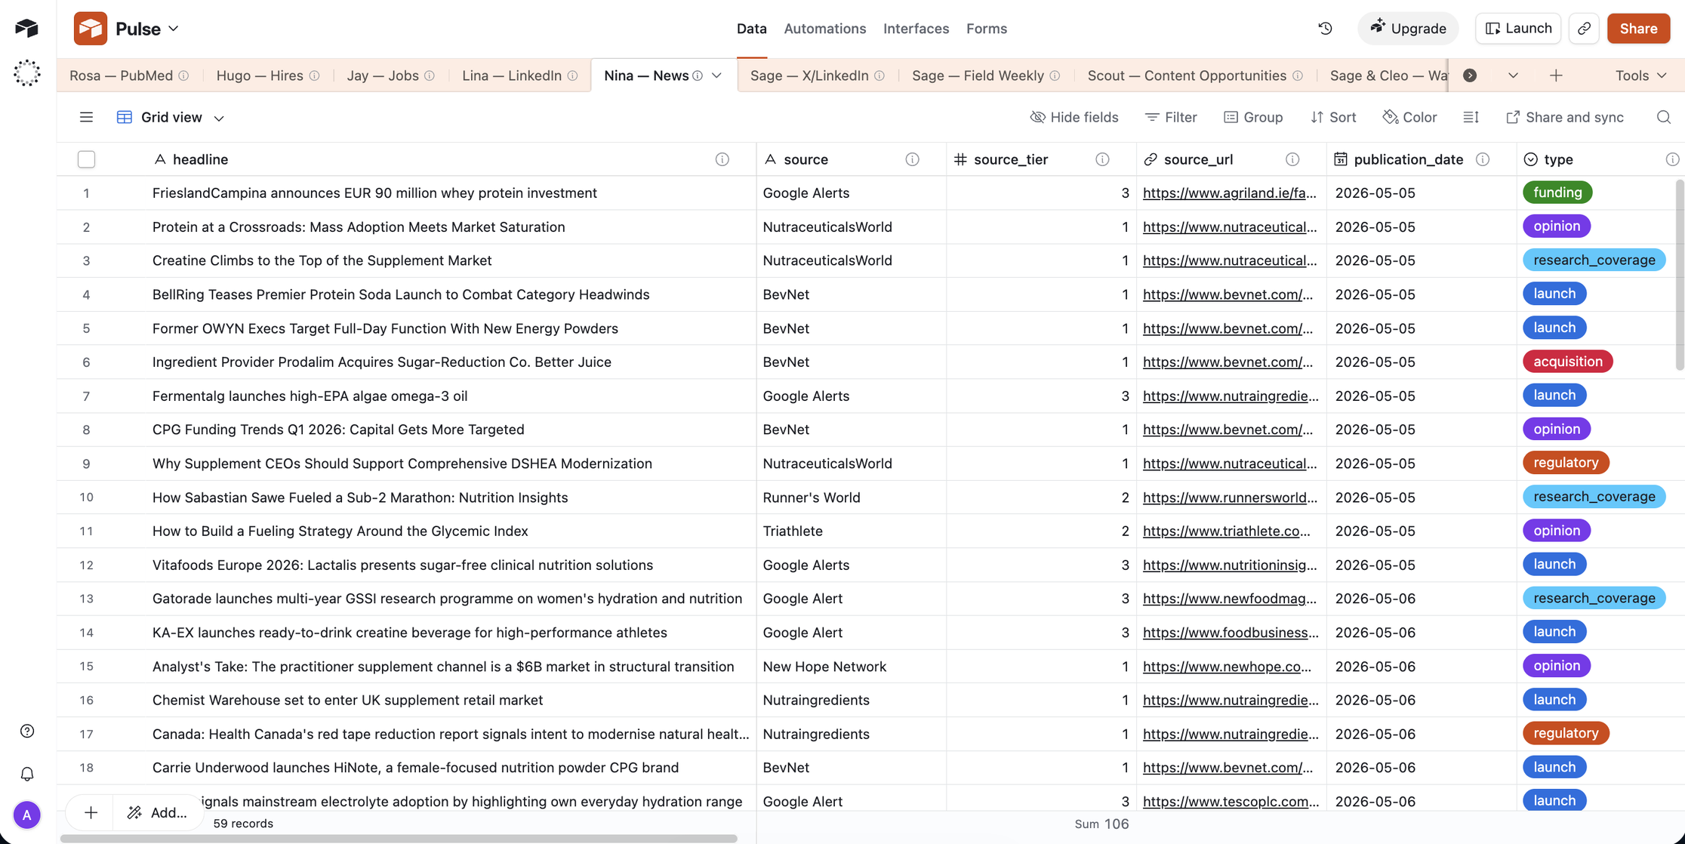Viewport: 1685px width, 844px height.
Task: Open notifications bell icon
Action: click(27, 774)
